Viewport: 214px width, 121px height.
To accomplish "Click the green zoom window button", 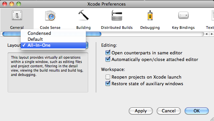I will pos(19,4).
